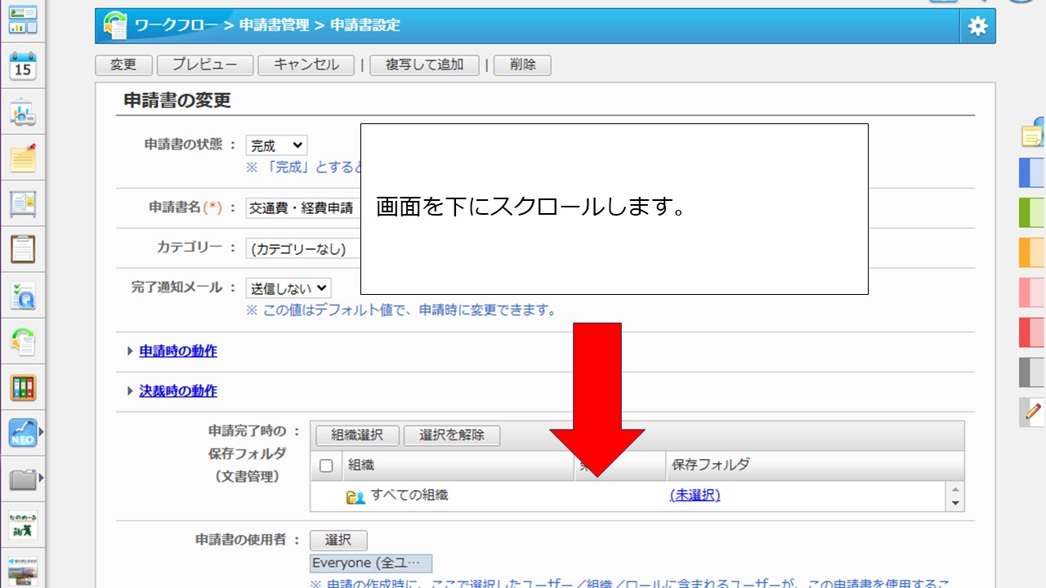Open the binders document management icon
This screenshot has width=1046, height=588.
(23, 387)
